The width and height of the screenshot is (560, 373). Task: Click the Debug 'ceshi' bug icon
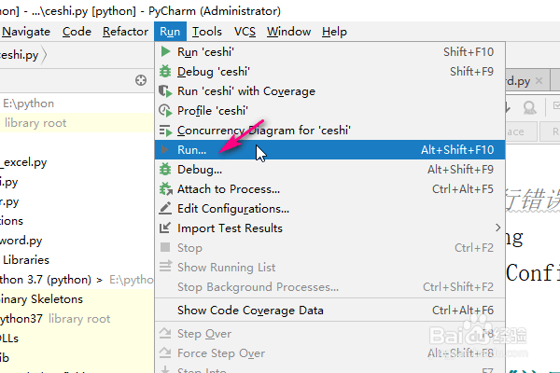point(166,72)
